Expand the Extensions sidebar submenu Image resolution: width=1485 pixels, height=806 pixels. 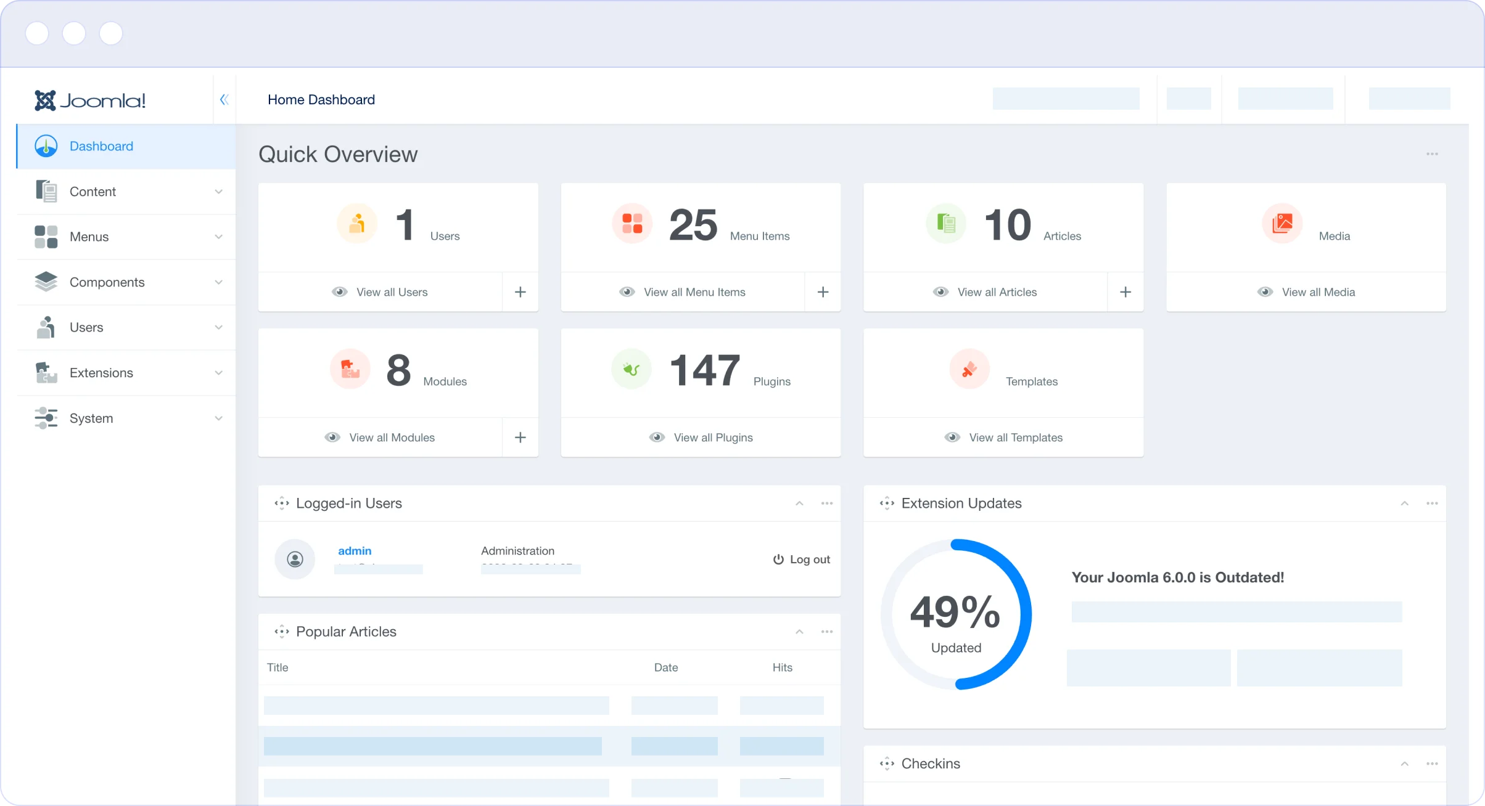click(218, 373)
